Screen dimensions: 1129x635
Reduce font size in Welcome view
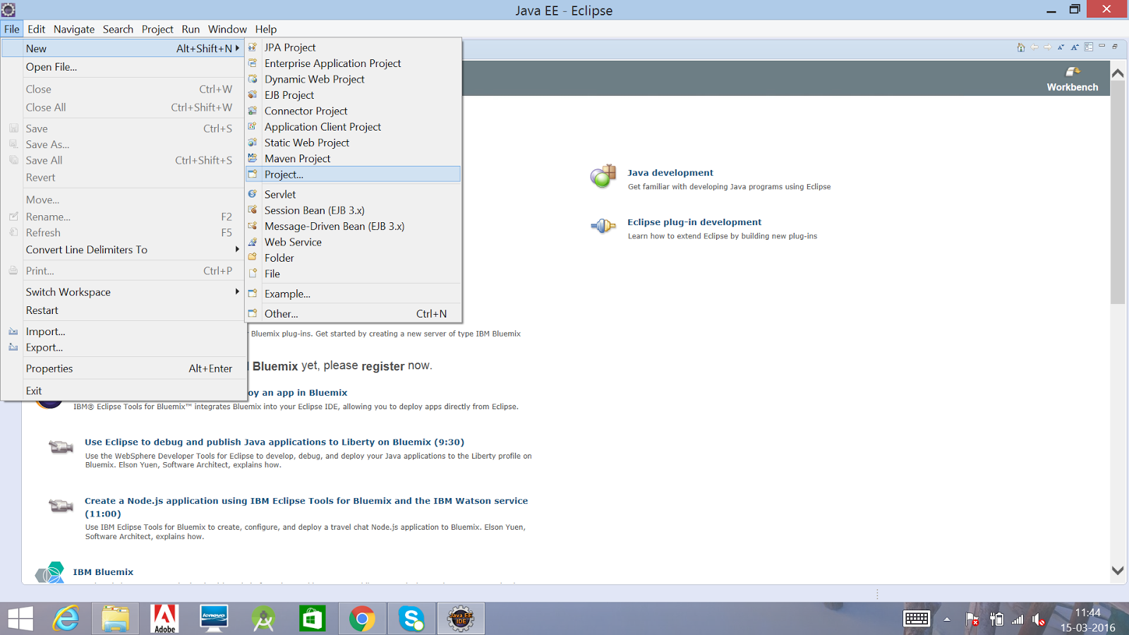1061,47
